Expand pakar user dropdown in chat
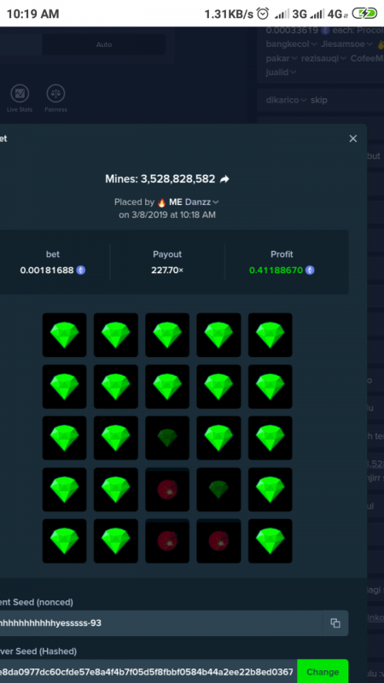This screenshot has width=384, height=683. coord(294,58)
